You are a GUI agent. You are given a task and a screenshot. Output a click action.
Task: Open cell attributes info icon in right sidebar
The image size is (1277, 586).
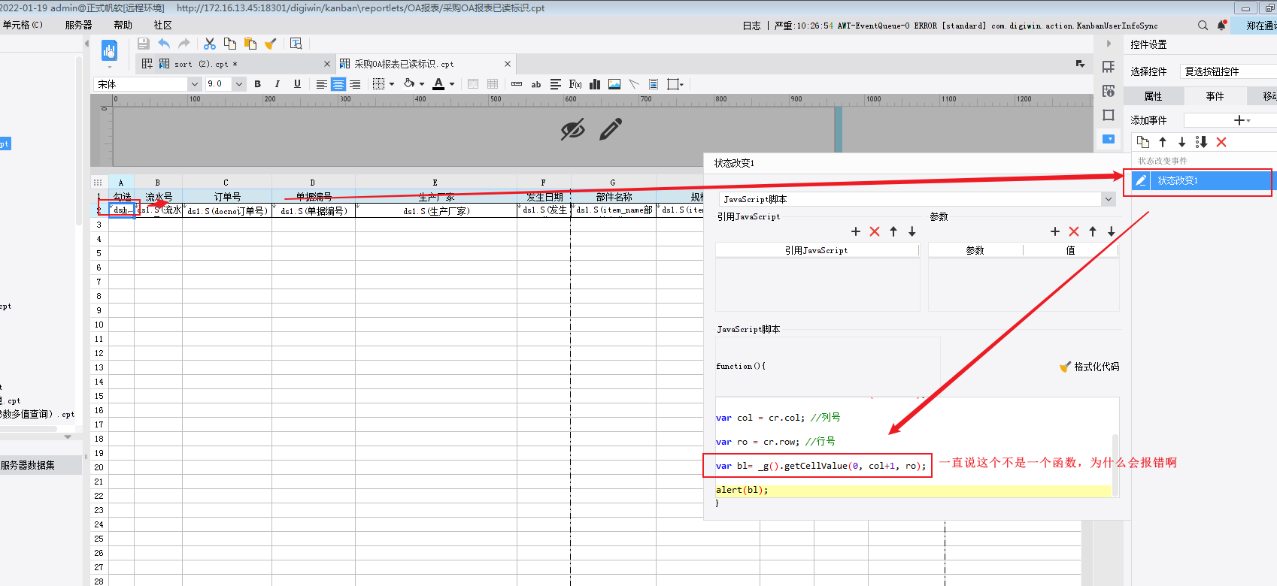1109,91
